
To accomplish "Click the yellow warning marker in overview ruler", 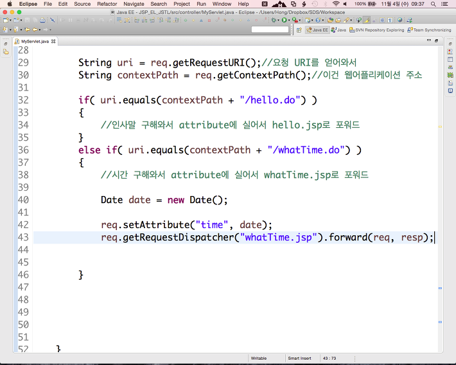I will pyautogui.click(x=440, y=127).
